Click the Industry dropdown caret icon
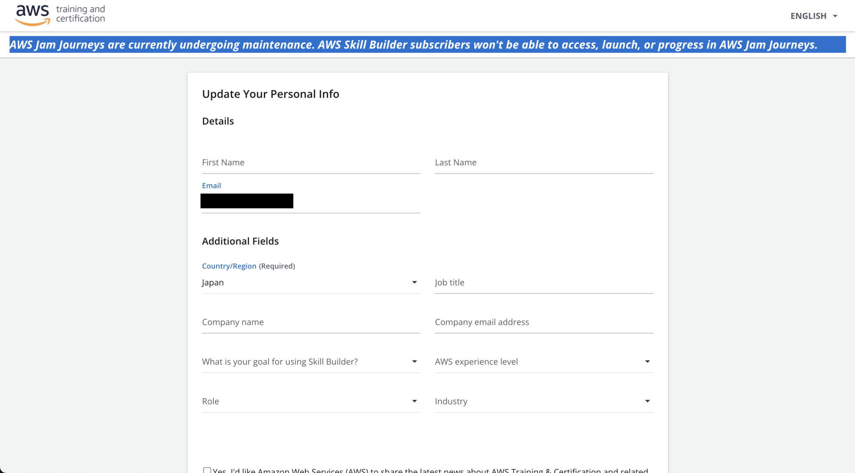Screen dimensions: 855x473 (648, 401)
